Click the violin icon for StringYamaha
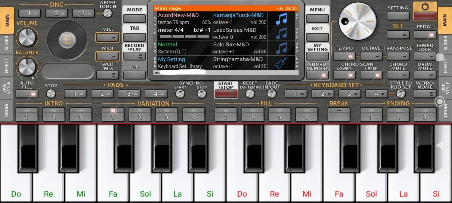This screenshot has height=203, width=452. [x=281, y=63]
